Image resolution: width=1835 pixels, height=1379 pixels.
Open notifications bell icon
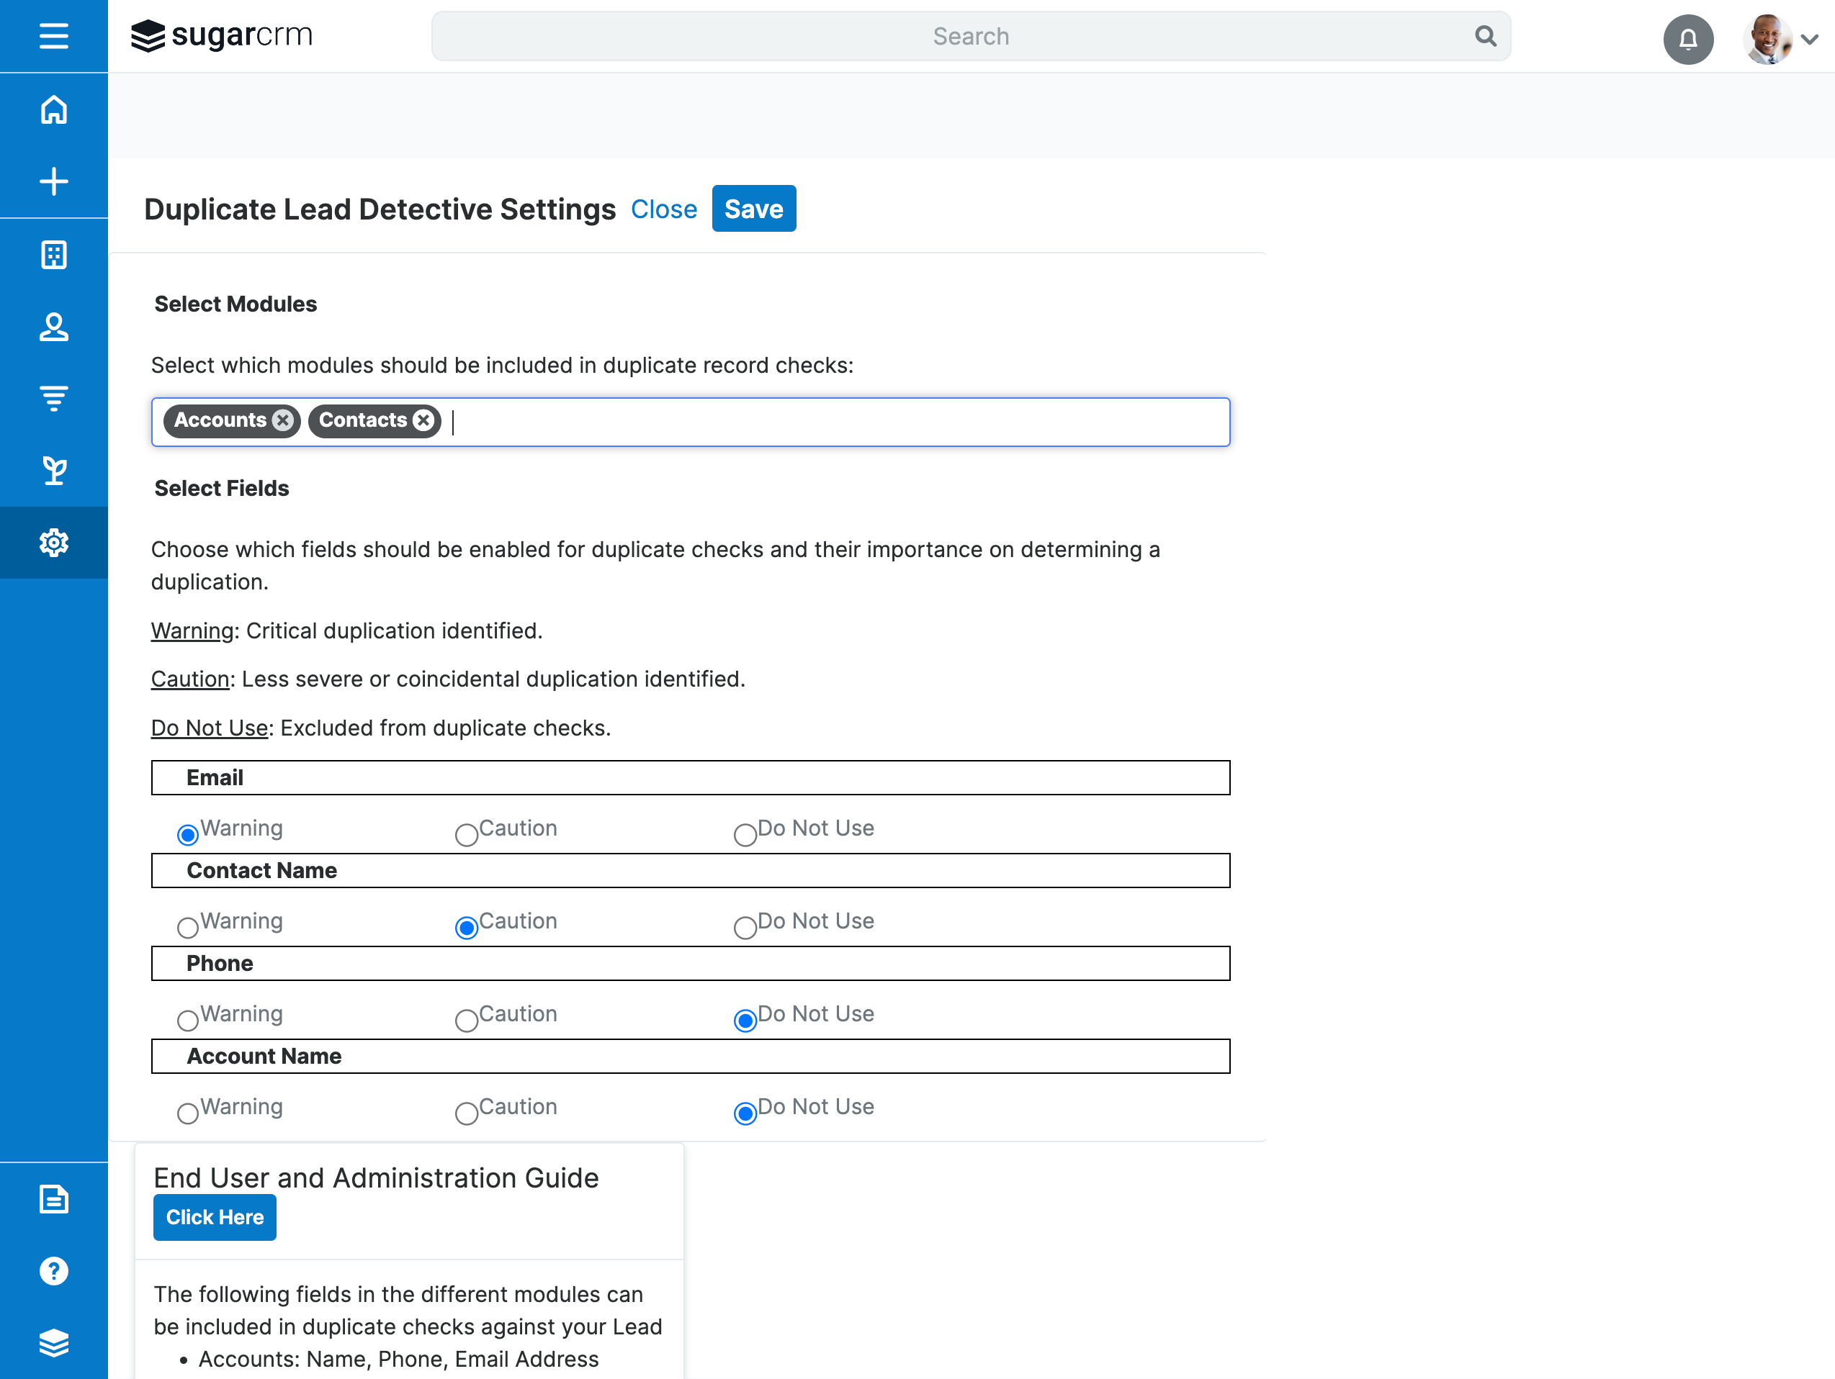[1688, 38]
